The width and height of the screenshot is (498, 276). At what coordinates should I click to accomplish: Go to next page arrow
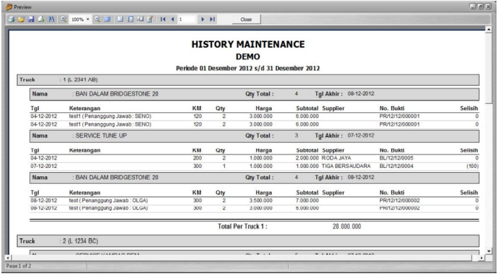pyautogui.click(x=202, y=20)
